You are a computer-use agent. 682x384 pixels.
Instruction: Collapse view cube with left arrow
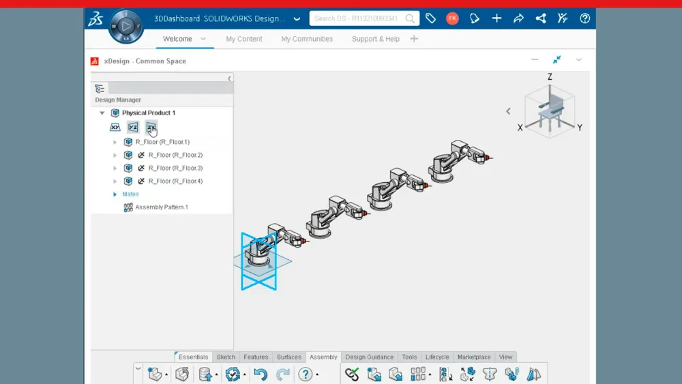(x=508, y=111)
